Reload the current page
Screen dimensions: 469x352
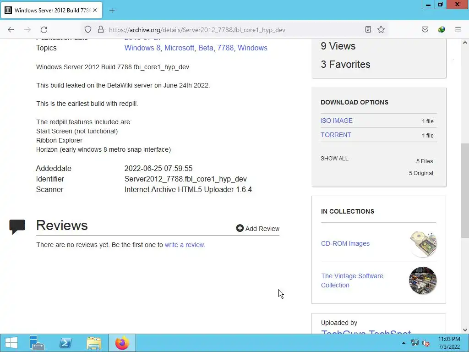[x=44, y=30]
